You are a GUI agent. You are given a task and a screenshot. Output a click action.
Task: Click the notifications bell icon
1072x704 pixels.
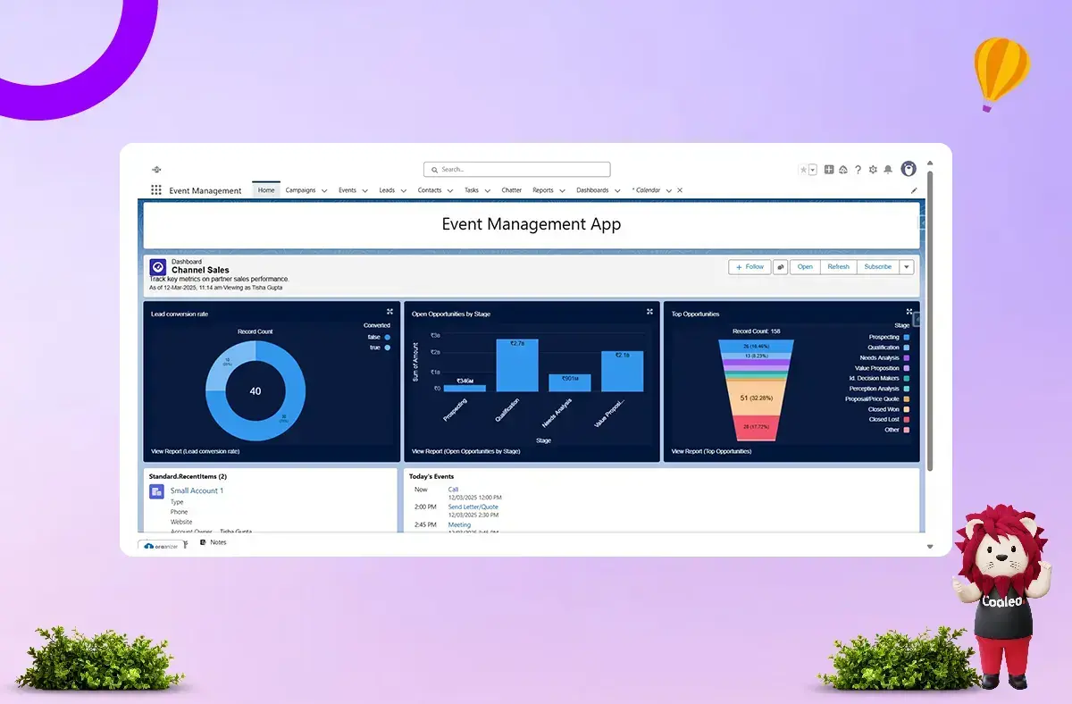point(887,169)
